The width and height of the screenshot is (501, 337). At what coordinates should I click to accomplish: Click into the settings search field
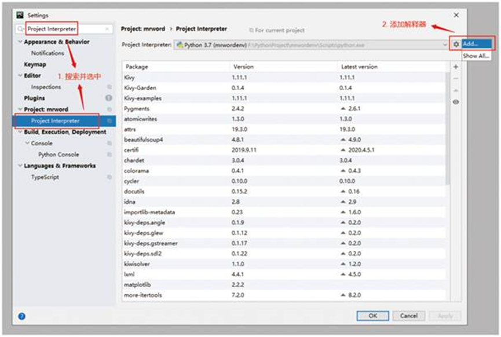64,29
